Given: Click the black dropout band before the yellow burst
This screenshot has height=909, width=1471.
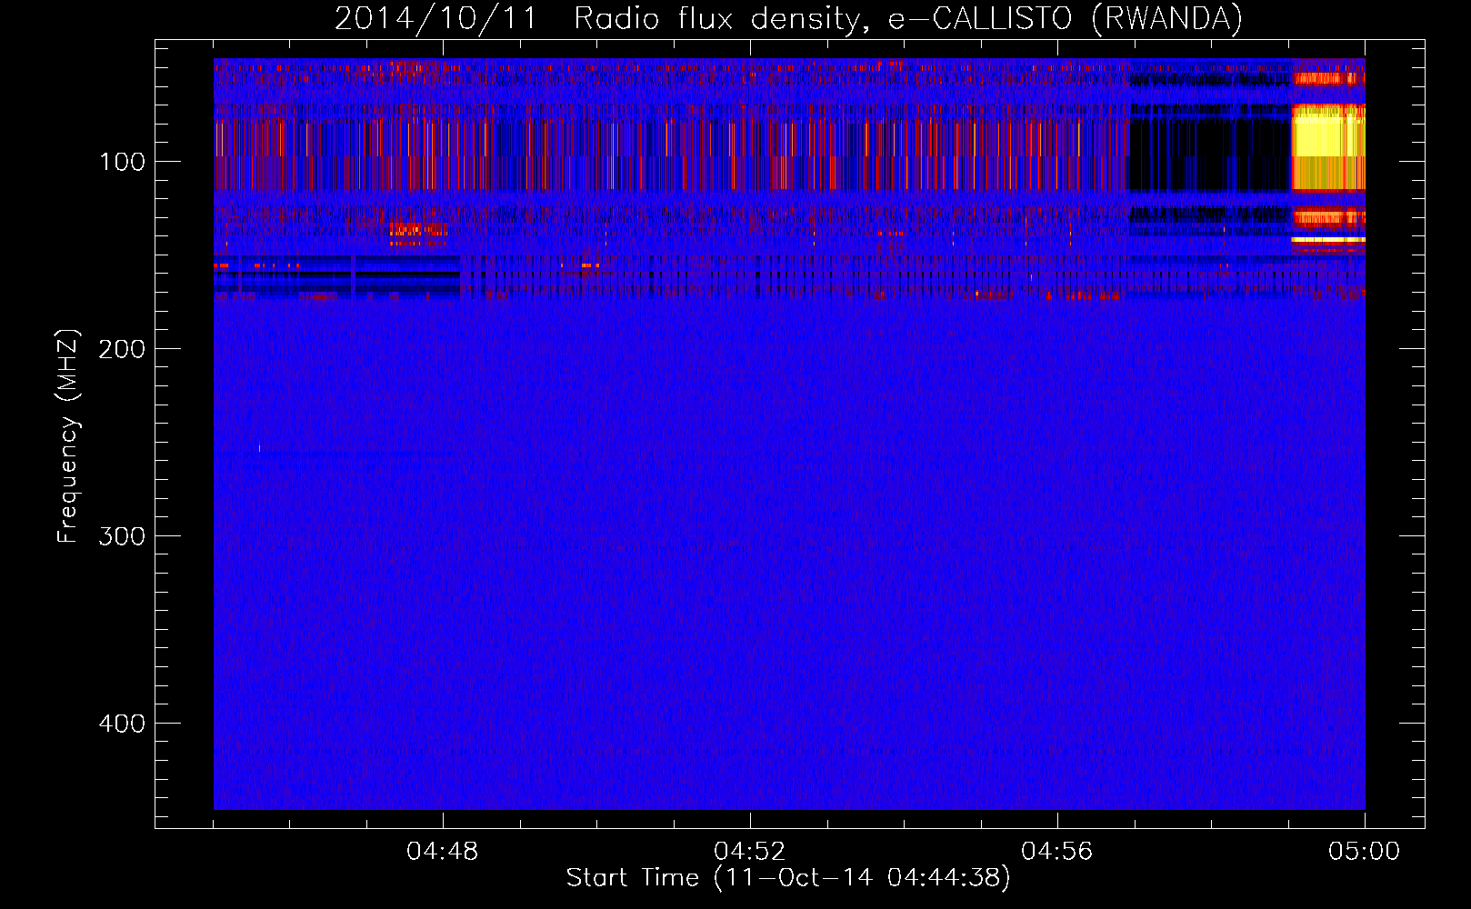Looking at the screenshot, I should [1209, 153].
